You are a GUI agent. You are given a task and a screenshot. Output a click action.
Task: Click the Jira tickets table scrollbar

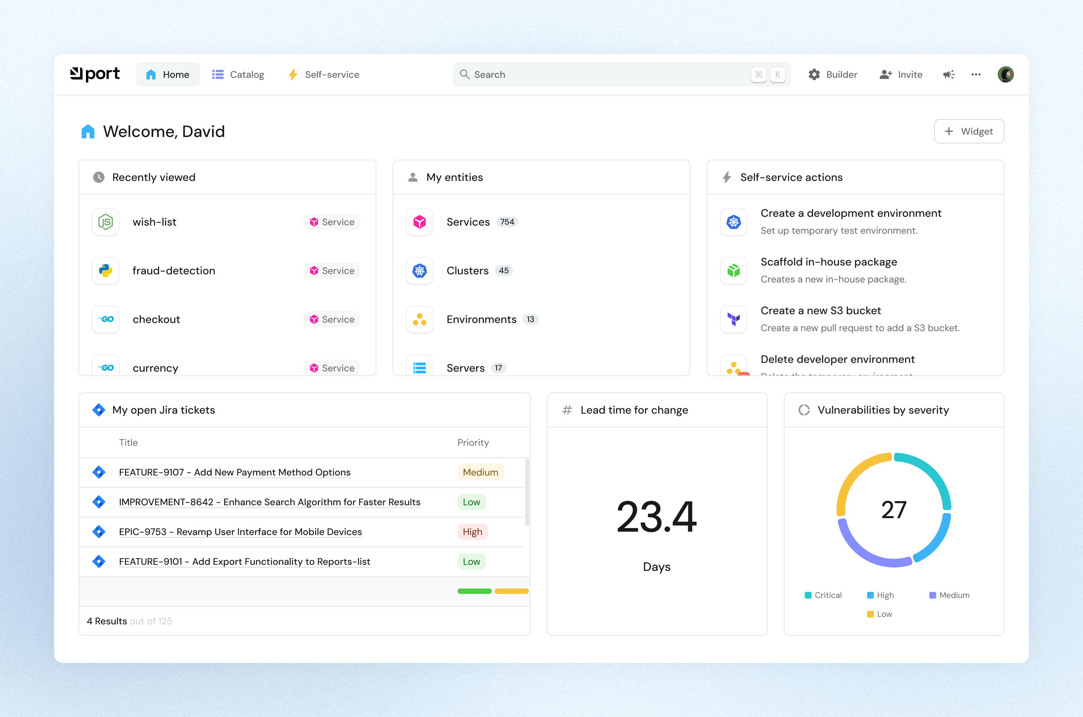tap(527, 493)
